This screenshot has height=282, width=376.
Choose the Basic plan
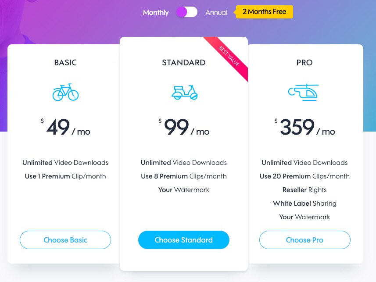65,240
